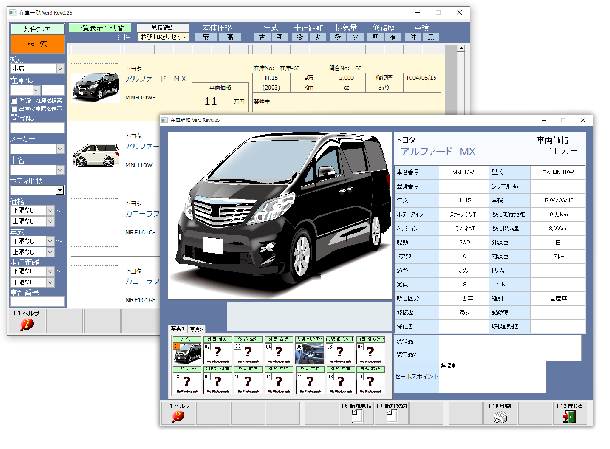Switch to 写真1 tab
This screenshot has height=449, width=610.
pos(178,329)
